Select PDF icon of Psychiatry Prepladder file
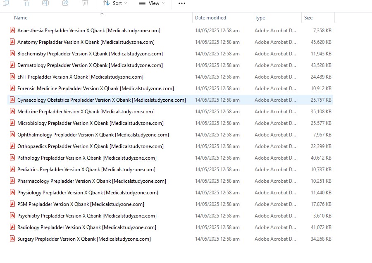The height and width of the screenshot is (263, 372). [12, 215]
